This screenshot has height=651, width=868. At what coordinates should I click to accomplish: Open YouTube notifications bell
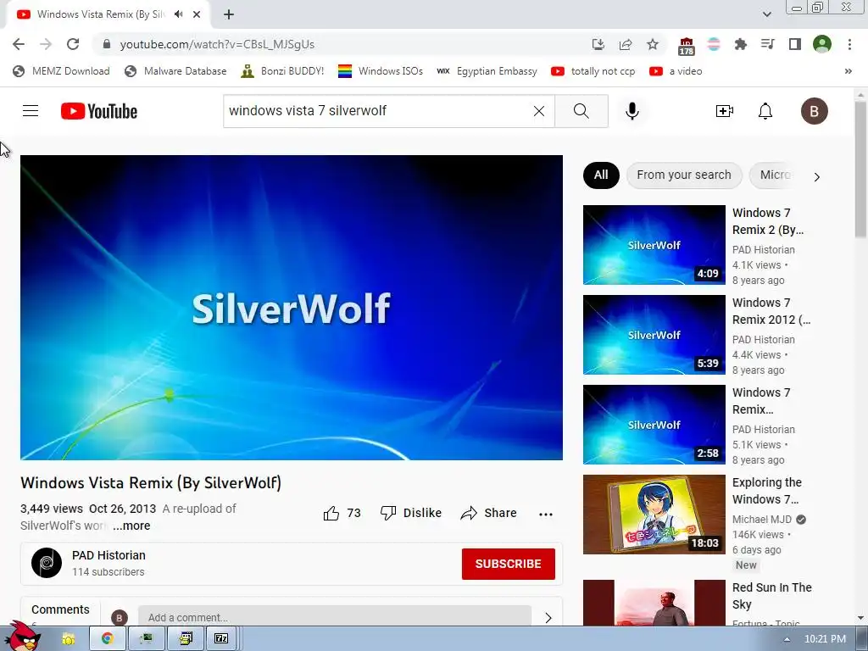pos(765,111)
